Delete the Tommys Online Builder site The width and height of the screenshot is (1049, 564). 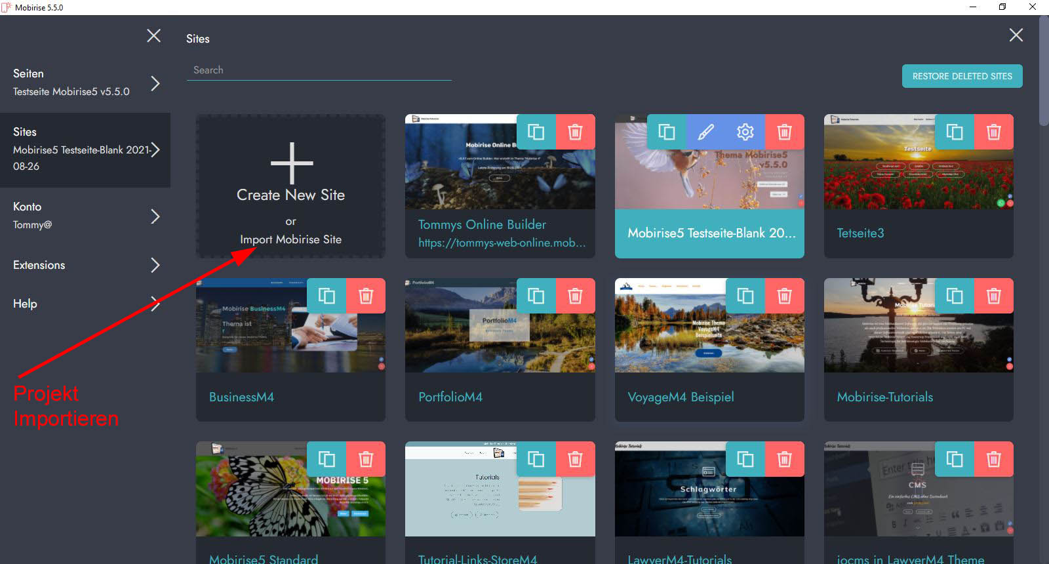575,132
